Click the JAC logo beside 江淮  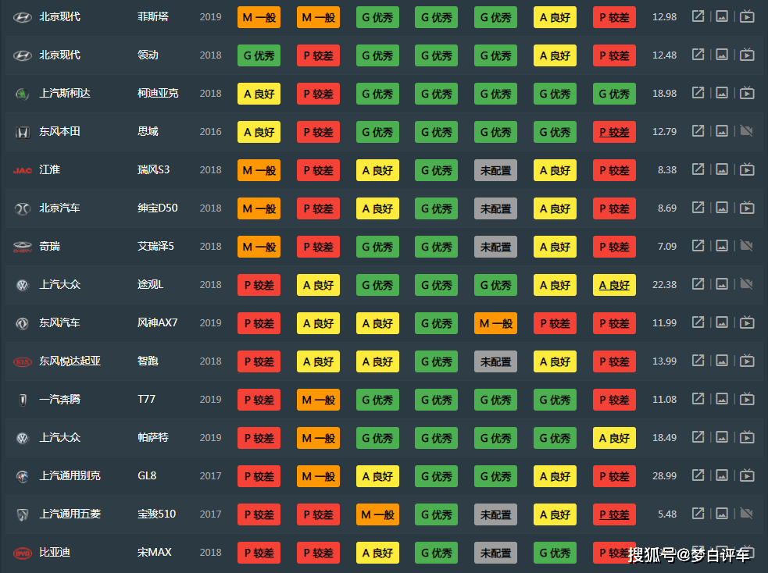pyautogui.click(x=22, y=170)
